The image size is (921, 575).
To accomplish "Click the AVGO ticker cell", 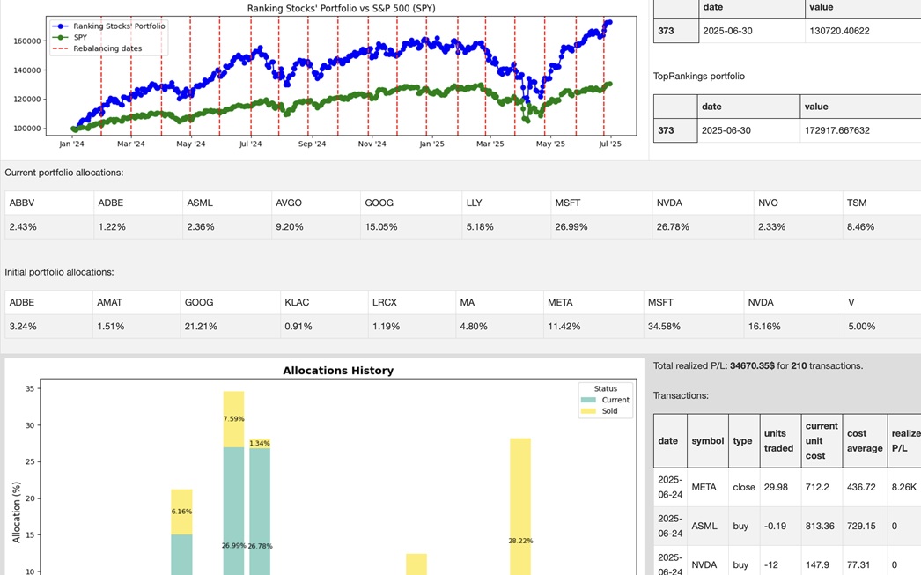I will point(316,203).
